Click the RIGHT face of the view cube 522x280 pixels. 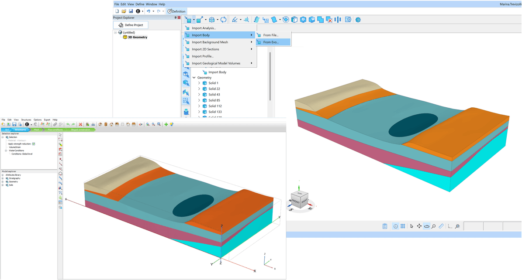[x=304, y=201]
